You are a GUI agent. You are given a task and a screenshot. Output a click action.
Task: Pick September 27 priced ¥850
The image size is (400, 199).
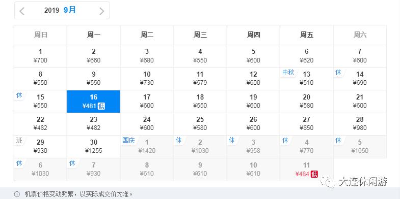(307, 124)
